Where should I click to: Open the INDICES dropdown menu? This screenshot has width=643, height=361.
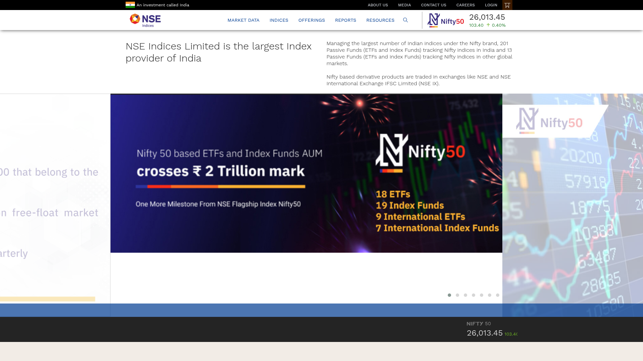tap(279, 20)
